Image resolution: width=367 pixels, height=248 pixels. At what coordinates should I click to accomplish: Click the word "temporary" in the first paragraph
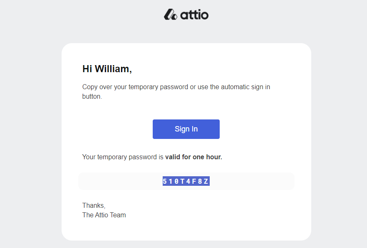(143, 87)
